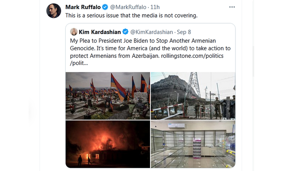
Task: Open the @MarkRuffalo handle link
Action: [x=128, y=7]
